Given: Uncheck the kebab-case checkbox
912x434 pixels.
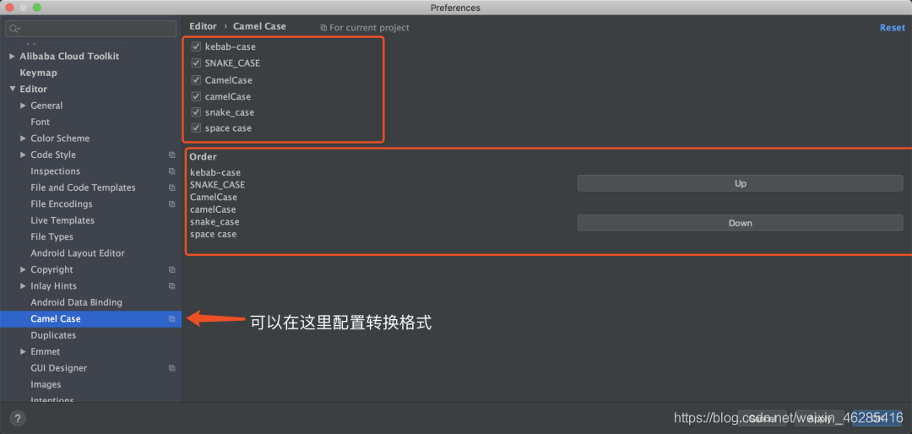Looking at the screenshot, I should point(196,46).
